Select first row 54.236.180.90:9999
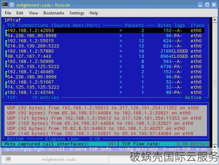 tap(105, 36)
